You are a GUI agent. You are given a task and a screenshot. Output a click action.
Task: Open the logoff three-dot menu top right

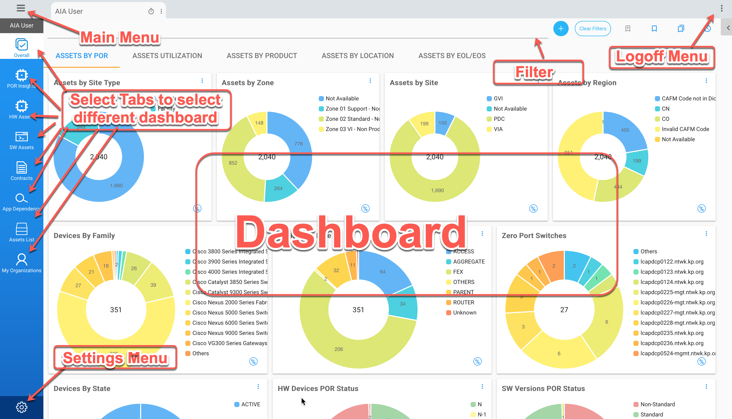[x=722, y=8]
